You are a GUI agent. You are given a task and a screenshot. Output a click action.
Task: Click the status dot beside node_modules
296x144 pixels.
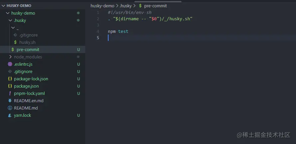coord(78,57)
